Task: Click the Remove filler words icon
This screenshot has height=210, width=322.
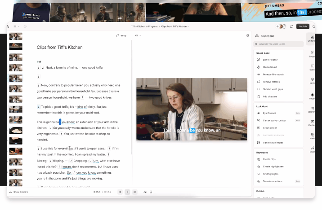Action: [259, 74]
